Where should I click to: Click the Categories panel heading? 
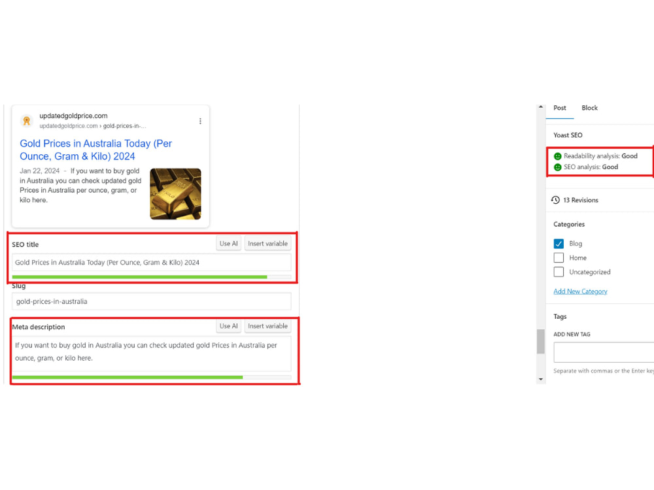click(569, 225)
